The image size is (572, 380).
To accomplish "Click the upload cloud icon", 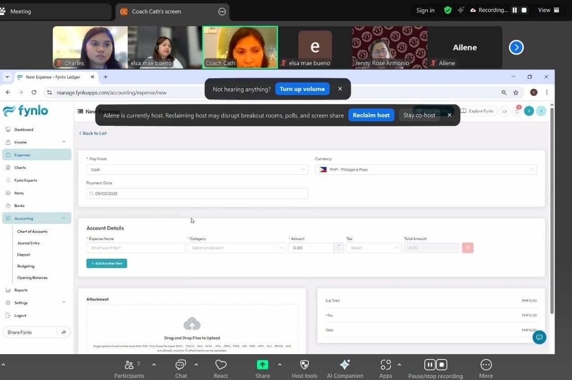I will pyautogui.click(x=192, y=324).
